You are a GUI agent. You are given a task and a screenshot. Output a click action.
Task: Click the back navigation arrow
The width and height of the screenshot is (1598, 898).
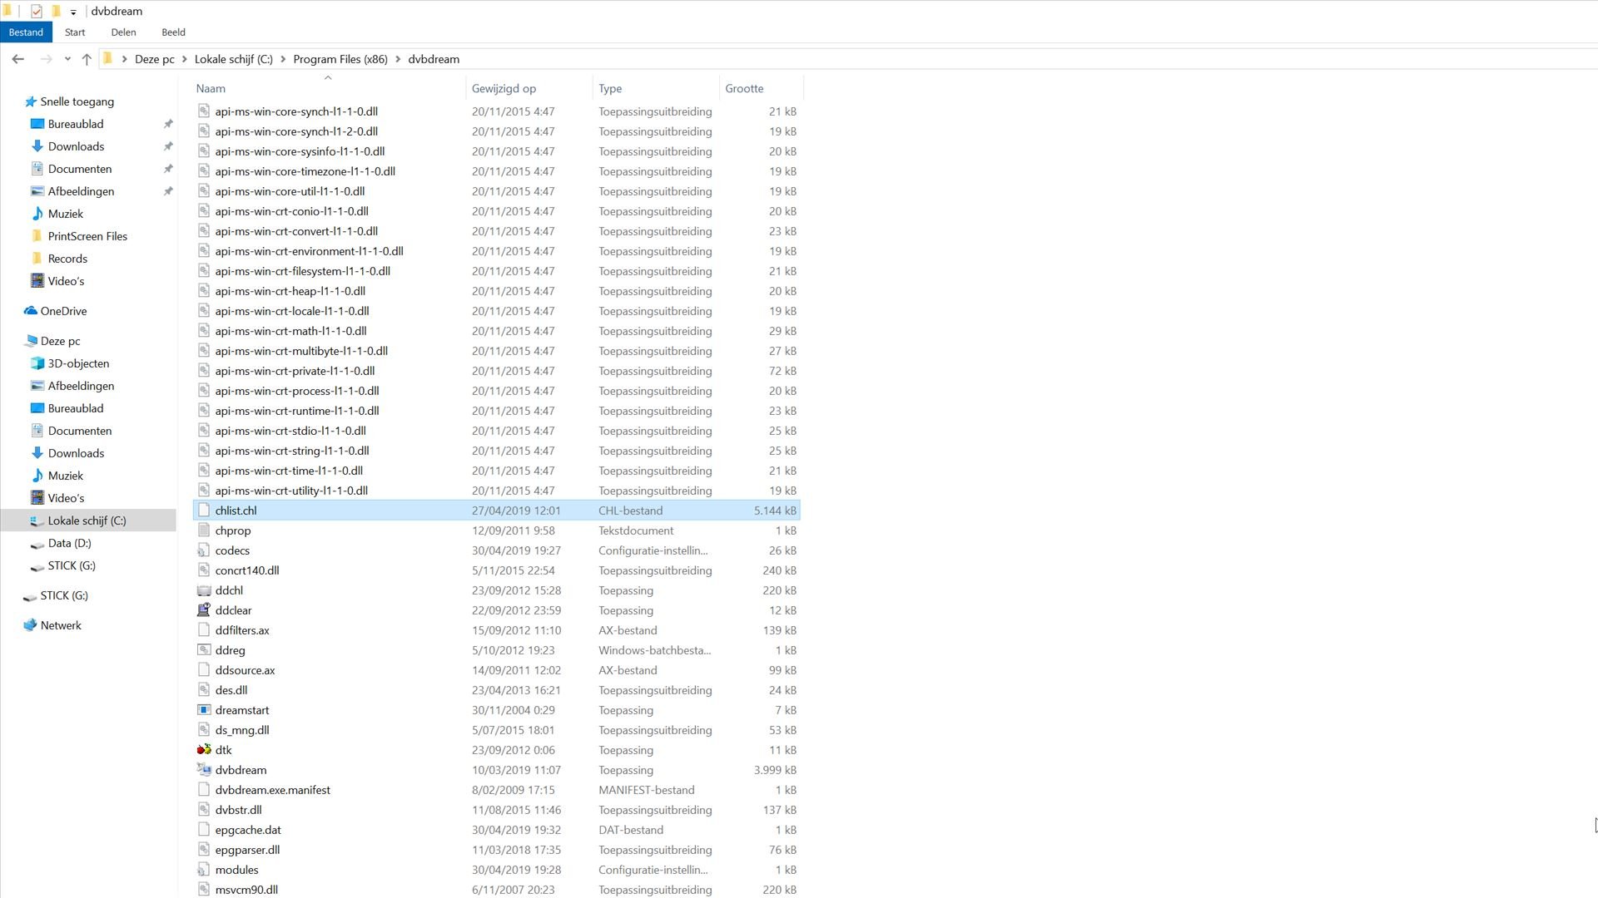click(17, 59)
